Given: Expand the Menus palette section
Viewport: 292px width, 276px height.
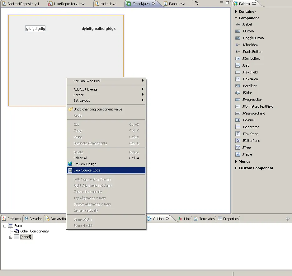Looking at the screenshot, I should [236, 161].
